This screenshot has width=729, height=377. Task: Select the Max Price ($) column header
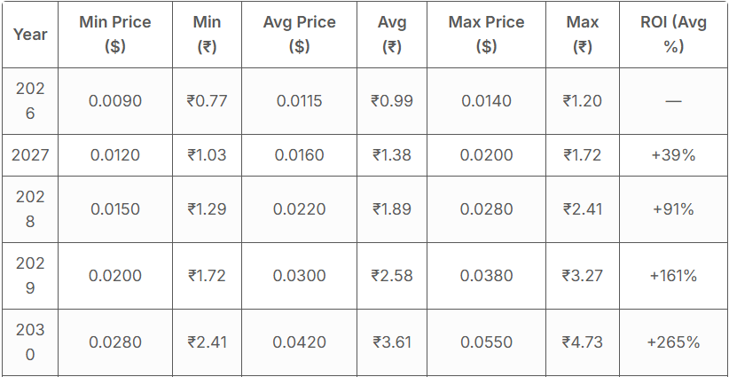point(486,35)
